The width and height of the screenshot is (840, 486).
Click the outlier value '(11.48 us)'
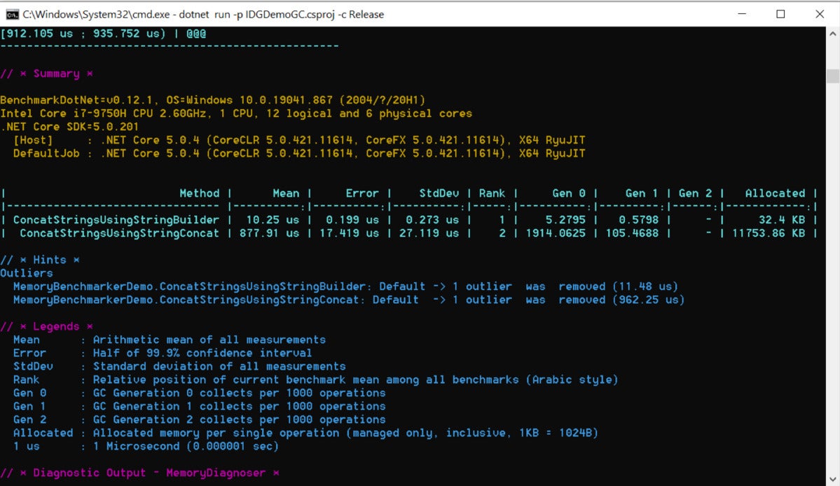645,286
